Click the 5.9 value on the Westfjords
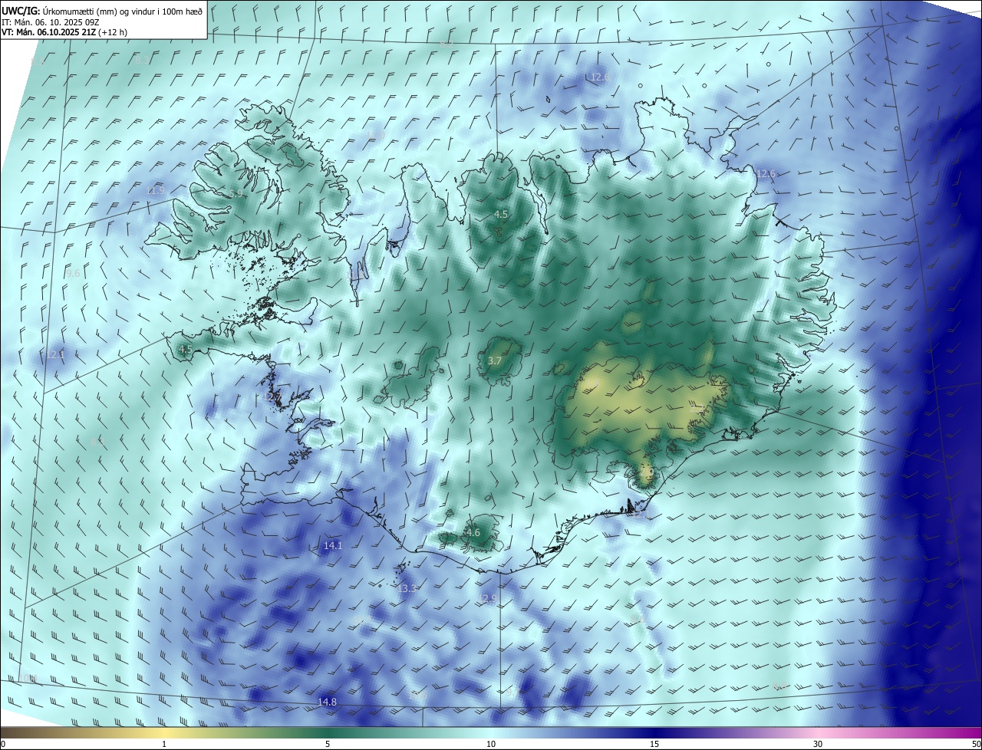982x750 pixels. click(236, 193)
